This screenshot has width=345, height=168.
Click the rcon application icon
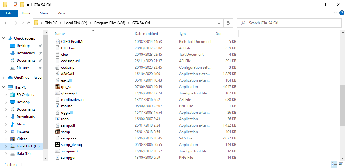(57, 119)
